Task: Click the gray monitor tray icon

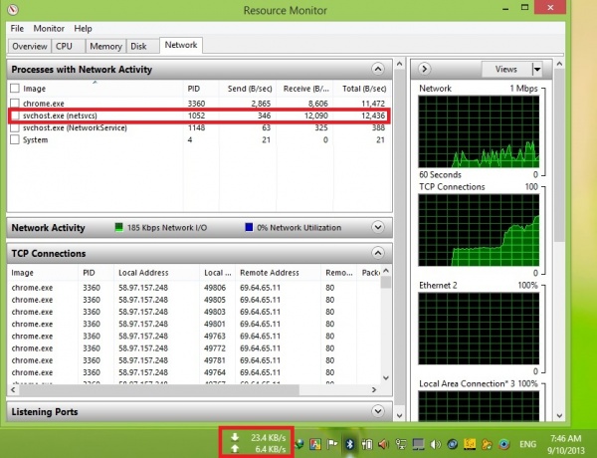Action: (x=418, y=444)
